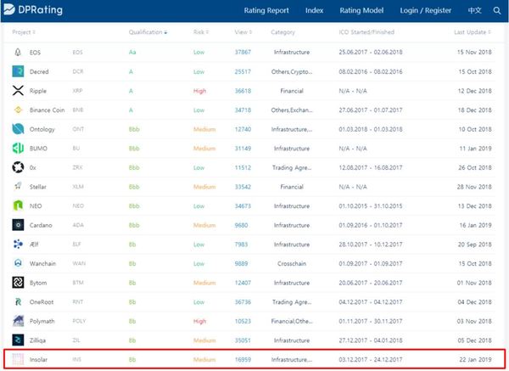Click the Insolar dotted grid icon
This screenshot has width=509, height=371.
tap(18, 359)
